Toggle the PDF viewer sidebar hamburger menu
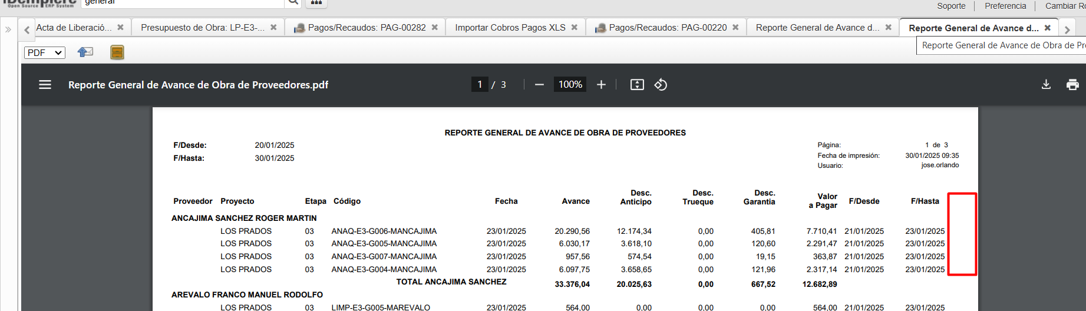 click(x=45, y=85)
